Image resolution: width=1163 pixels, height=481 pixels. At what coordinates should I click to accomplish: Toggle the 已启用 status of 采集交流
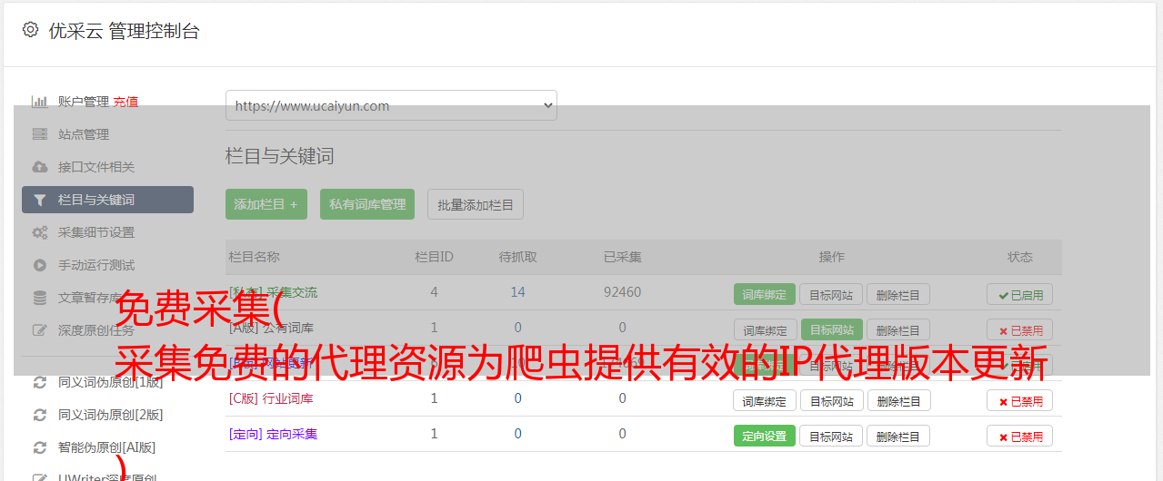(x=1020, y=294)
